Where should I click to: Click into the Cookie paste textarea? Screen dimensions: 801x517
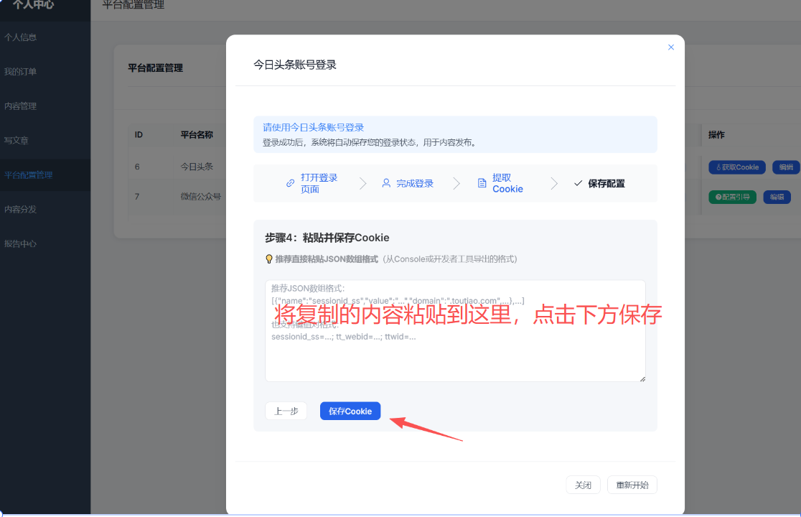(x=455, y=330)
